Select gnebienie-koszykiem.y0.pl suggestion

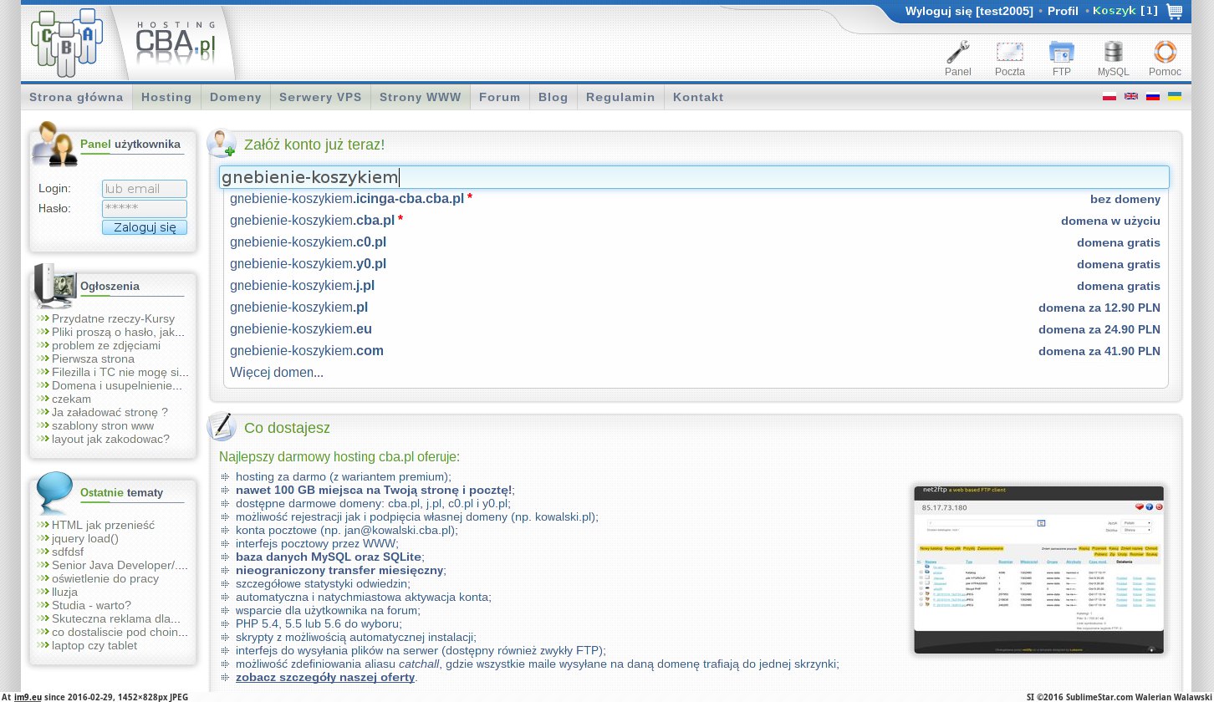(x=695, y=264)
